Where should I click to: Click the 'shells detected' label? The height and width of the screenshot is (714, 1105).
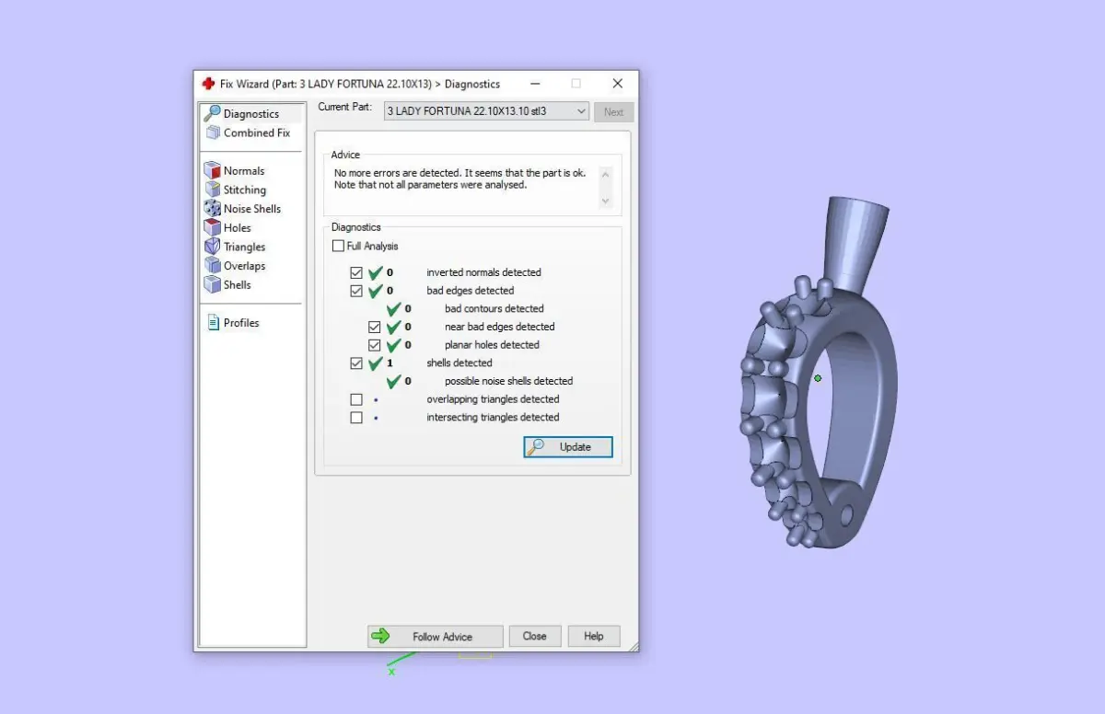459,363
